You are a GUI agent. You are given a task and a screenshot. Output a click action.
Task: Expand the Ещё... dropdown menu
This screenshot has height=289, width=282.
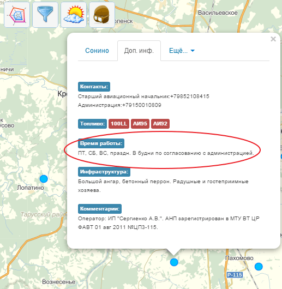182,51
